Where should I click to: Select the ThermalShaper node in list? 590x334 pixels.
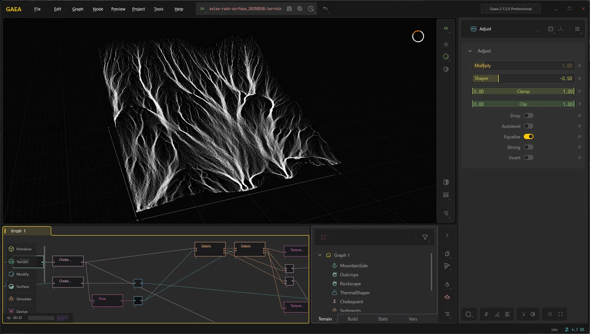[x=355, y=292]
